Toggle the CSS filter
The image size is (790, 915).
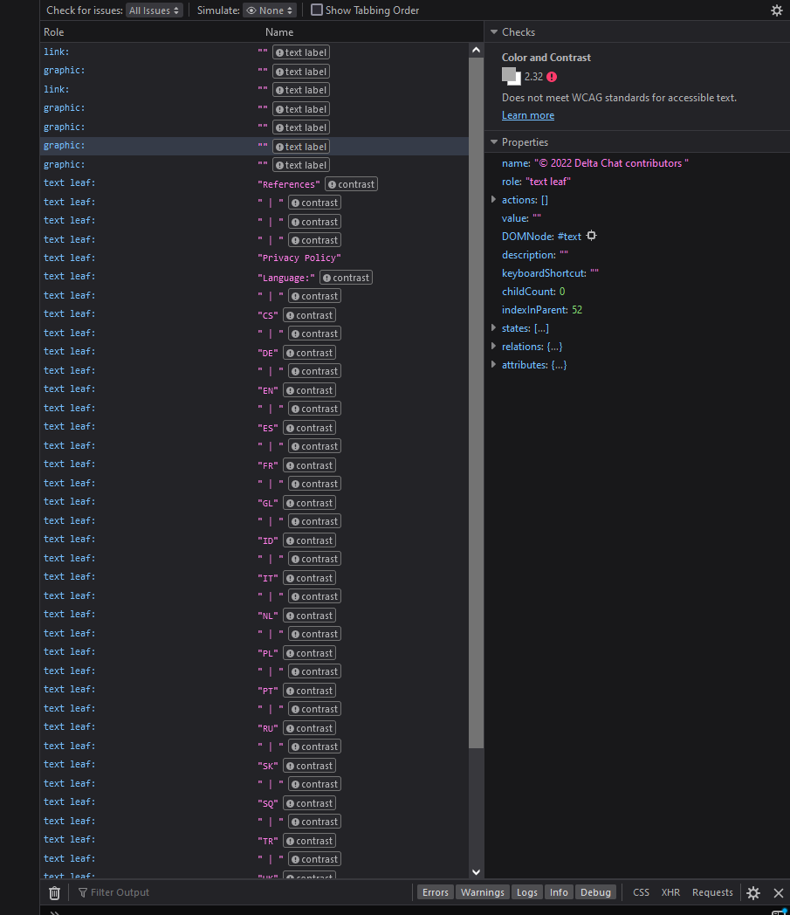641,892
